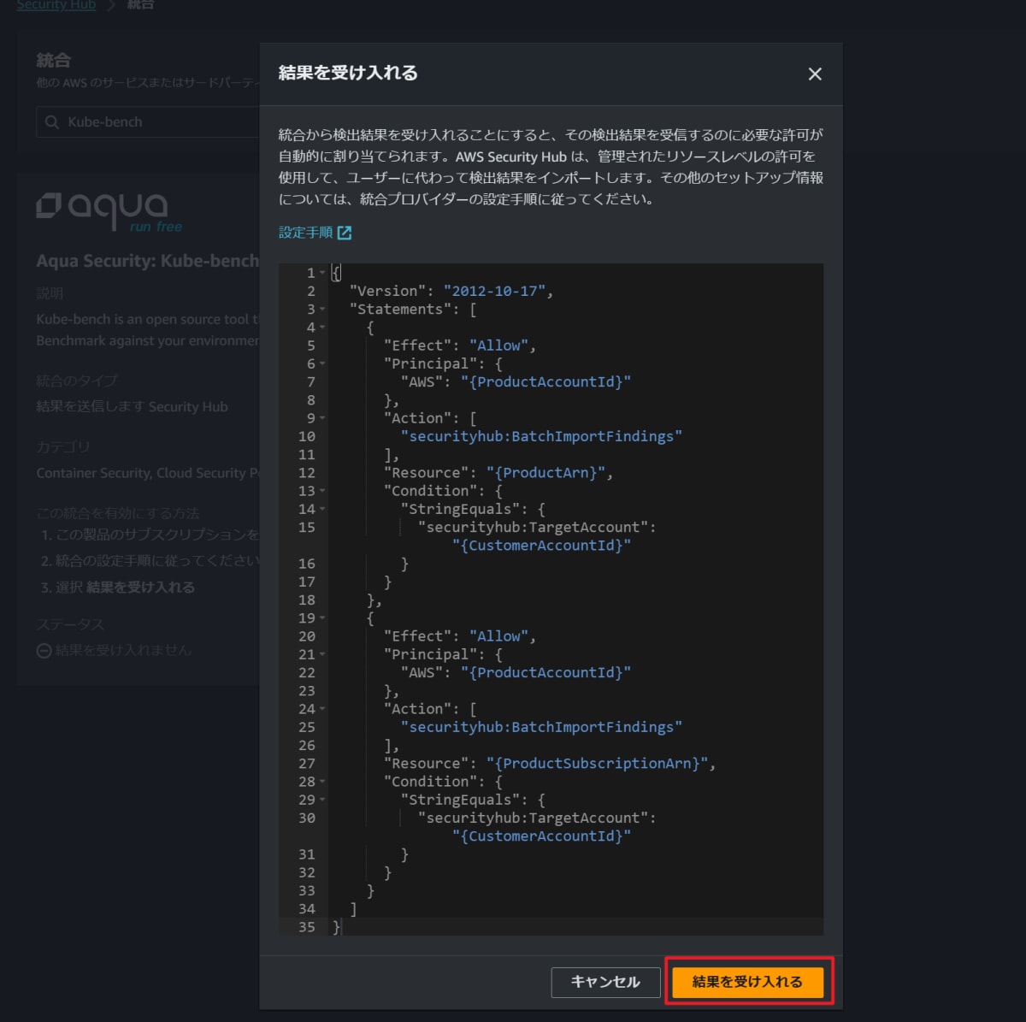Close the 結果を受け入れる dialog with X
Image resolution: width=1026 pixels, height=1022 pixels.
coord(815,74)
